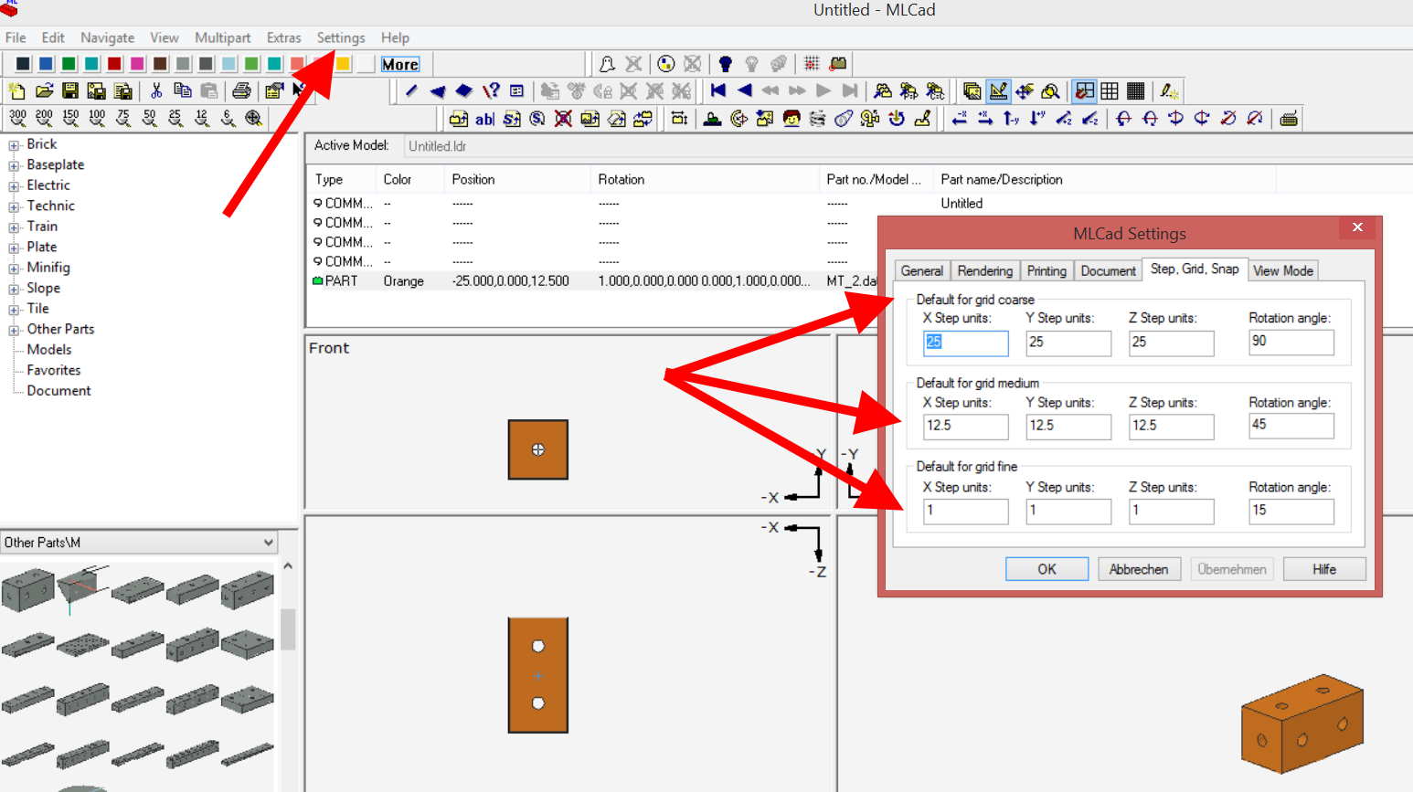Expand the Baseplate tree node
This screenshot has width=1413, height=792.
click(x=14, y=166)
